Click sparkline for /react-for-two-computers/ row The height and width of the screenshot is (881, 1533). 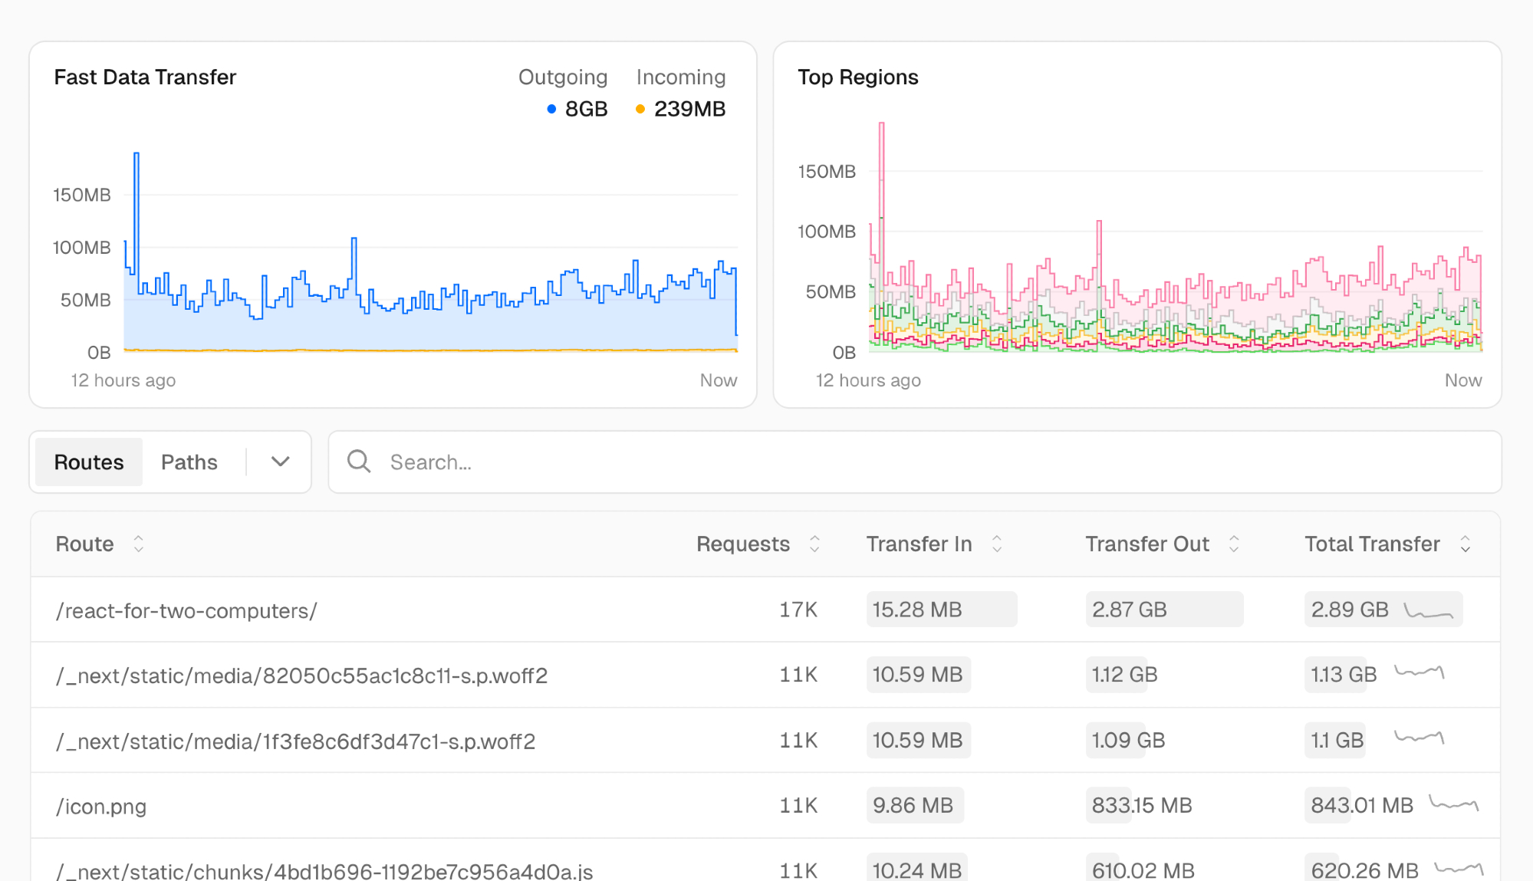pyautogui.click(x=1428, y=611)
